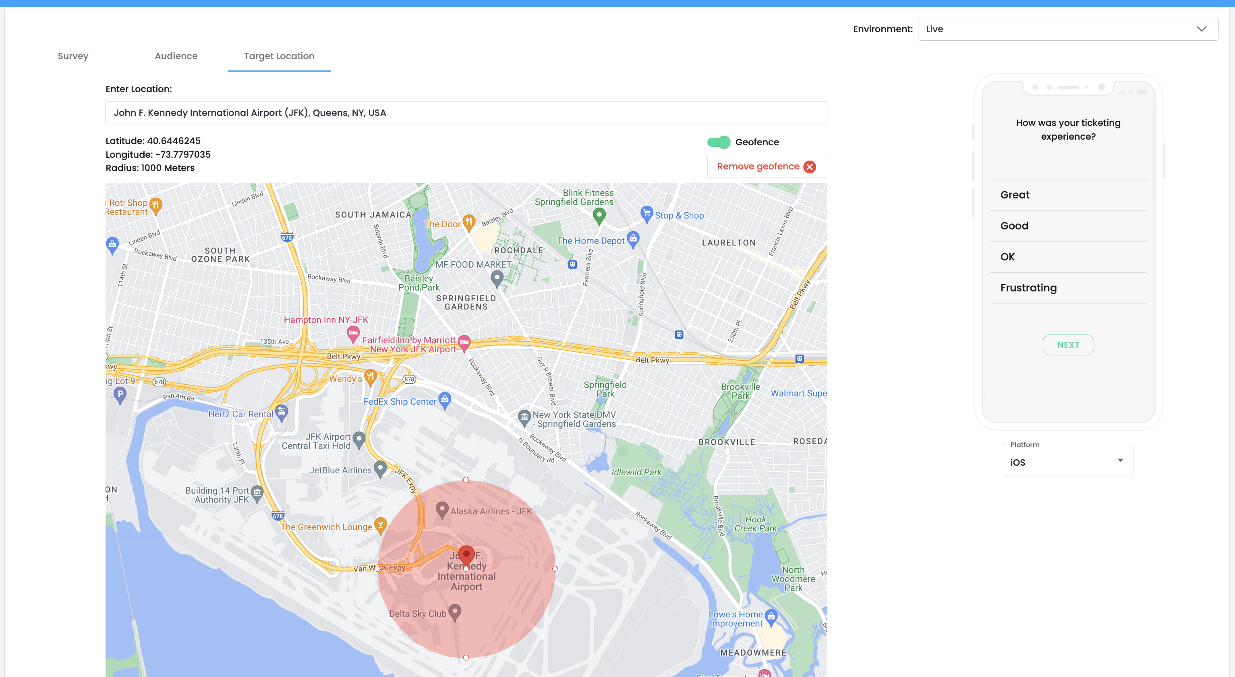Click the Stop & Shop shopping cart pin
This screenshot has width=1235, height=677.
tap(647, 215)
